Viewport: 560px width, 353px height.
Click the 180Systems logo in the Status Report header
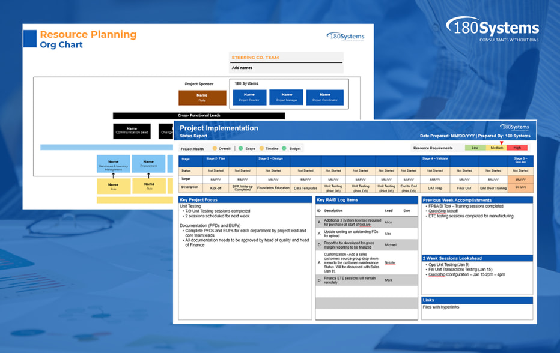tap(514, 127)
